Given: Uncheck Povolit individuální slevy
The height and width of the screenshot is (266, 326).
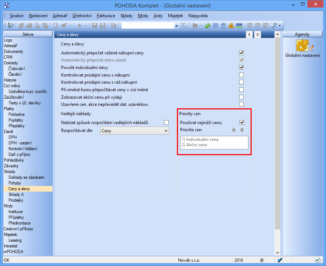Looking at the screenshot, I should point(241,67).
